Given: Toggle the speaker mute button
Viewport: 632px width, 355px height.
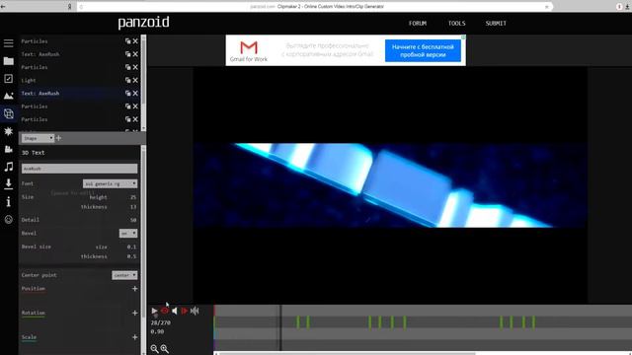Looking at the screenshot, I should pos(175,311).
